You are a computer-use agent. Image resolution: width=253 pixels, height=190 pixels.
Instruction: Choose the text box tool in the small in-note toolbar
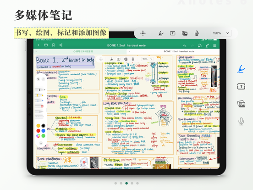119,59
